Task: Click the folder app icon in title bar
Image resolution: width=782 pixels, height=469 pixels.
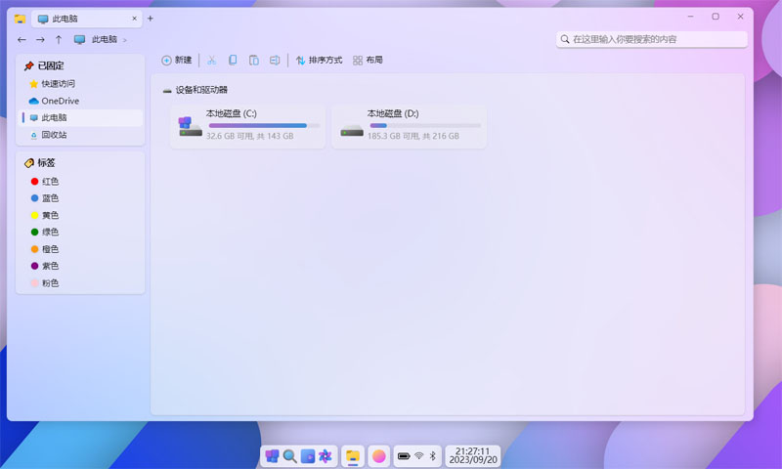Action: [x=20, y=19]
